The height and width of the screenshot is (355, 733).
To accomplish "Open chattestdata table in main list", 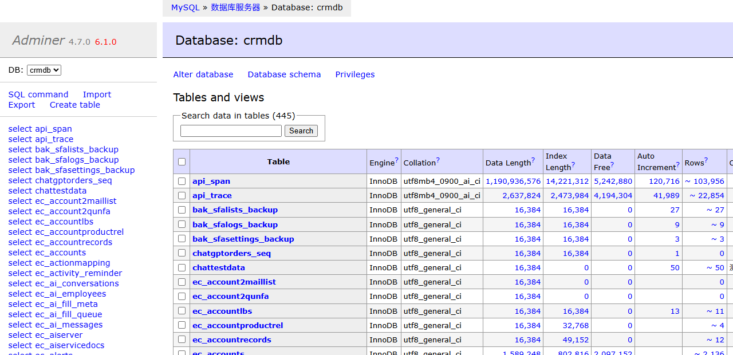I will coord(219,267).
